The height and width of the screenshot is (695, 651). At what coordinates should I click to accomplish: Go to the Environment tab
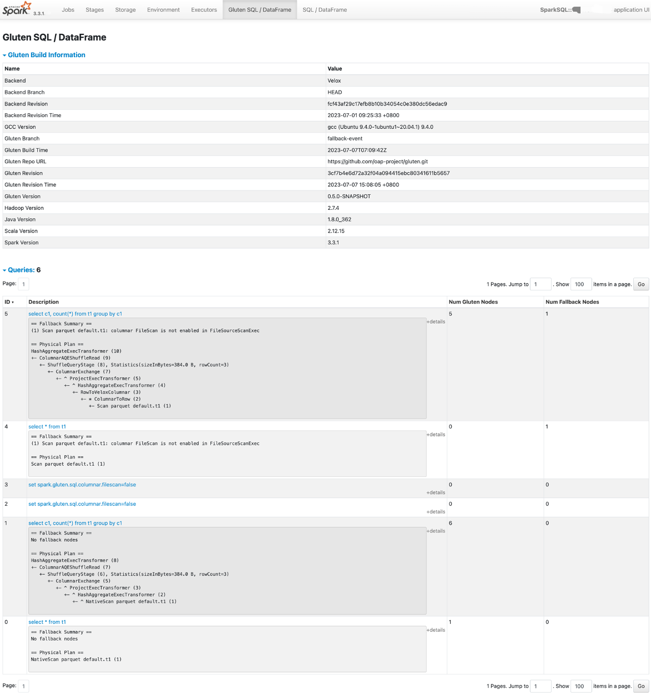pyautogui.click(x=163, y=10)
